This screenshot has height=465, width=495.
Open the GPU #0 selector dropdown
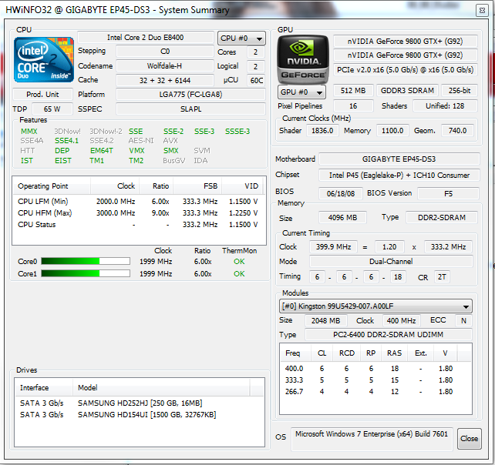tap(301, 92)
